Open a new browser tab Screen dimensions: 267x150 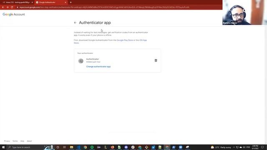71,2
